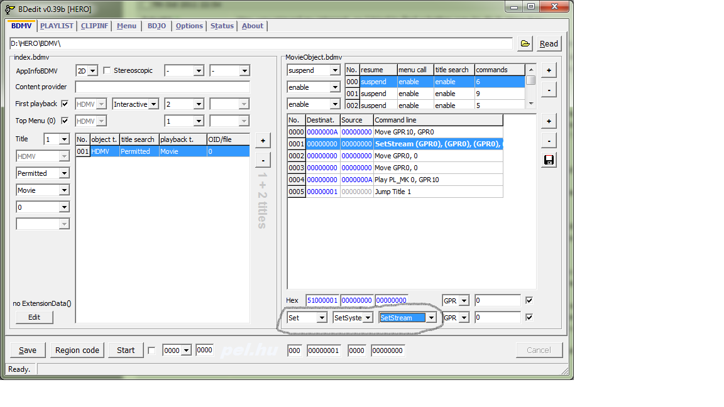Click the open folder browse icon
This screenshot has width=724, height=407.
(x=525, y=44)
